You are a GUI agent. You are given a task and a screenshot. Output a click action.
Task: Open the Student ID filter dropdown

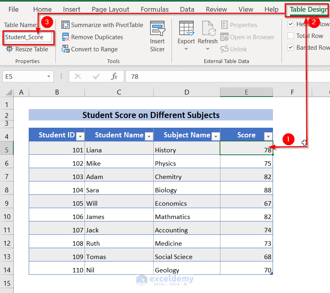tap(80, 137)
